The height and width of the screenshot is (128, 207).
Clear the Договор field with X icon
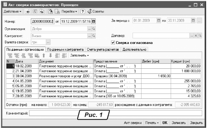coord(196,36)
